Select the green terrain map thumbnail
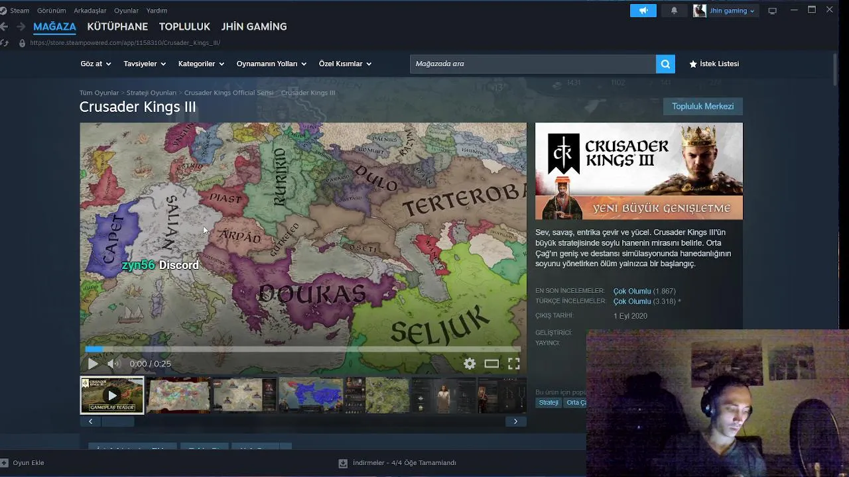Screen dimensions: 849x477 point(377,395)
